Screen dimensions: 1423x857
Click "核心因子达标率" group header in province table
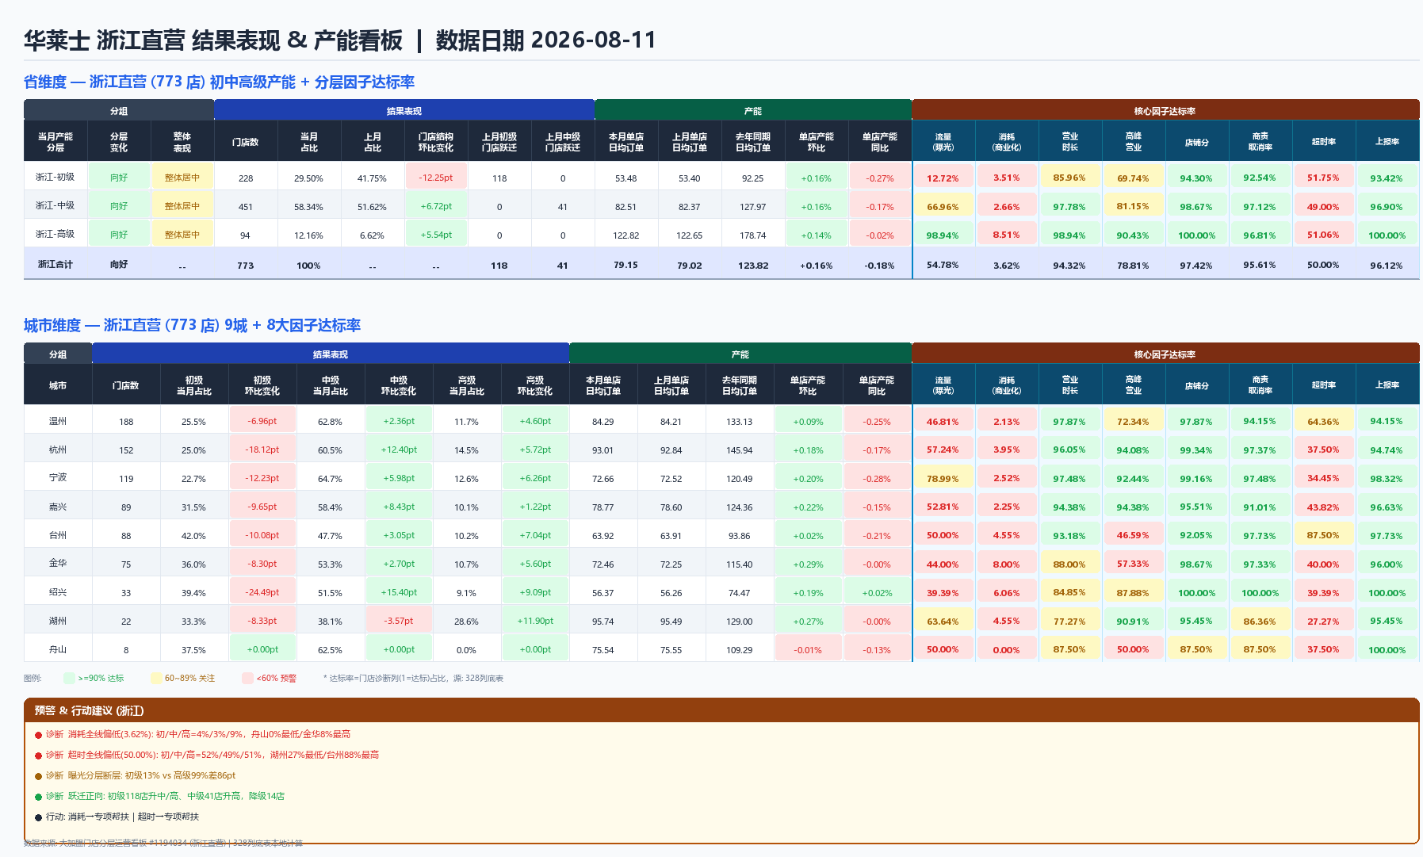(x=1165, y=111)
